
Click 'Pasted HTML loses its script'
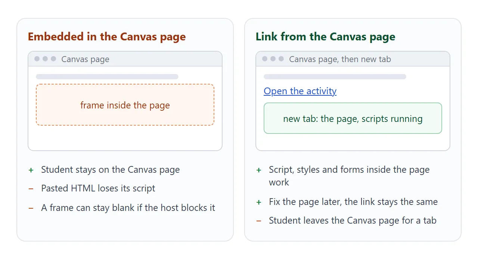coord(98,188)
